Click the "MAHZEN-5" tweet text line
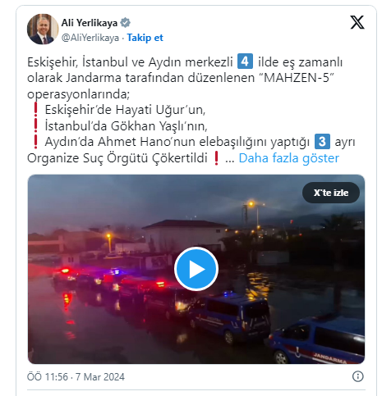Viewport: 382px width, 396px height. click(181, 78)
